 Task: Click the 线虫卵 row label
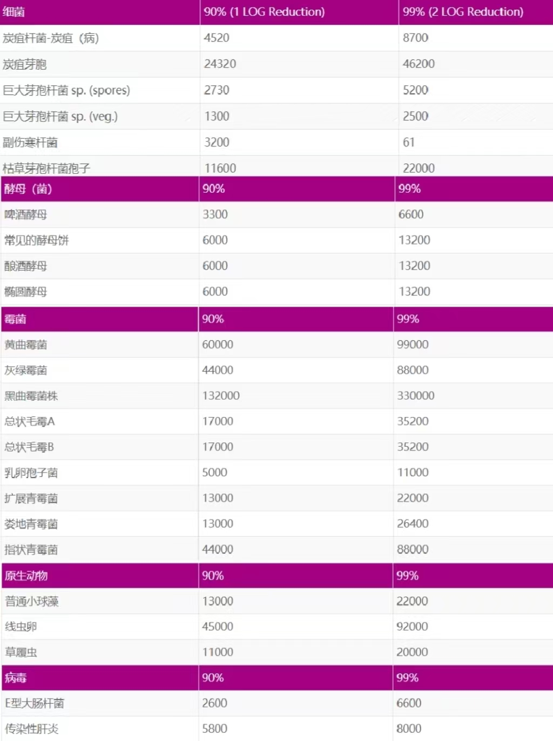(x=21, y=627)
